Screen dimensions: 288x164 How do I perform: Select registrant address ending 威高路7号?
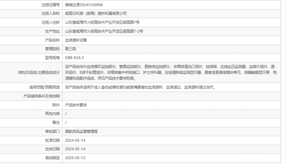pos(102,22)
